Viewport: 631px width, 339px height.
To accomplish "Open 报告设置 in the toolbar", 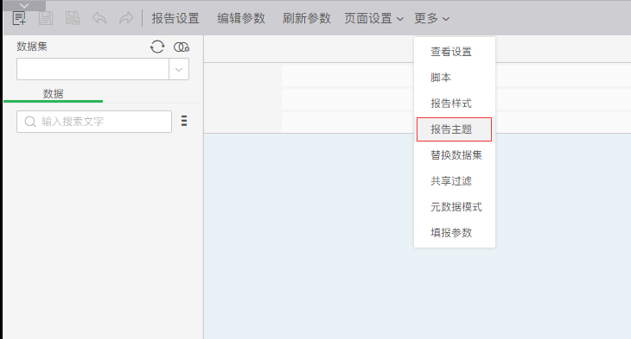I will pos(175,18).
